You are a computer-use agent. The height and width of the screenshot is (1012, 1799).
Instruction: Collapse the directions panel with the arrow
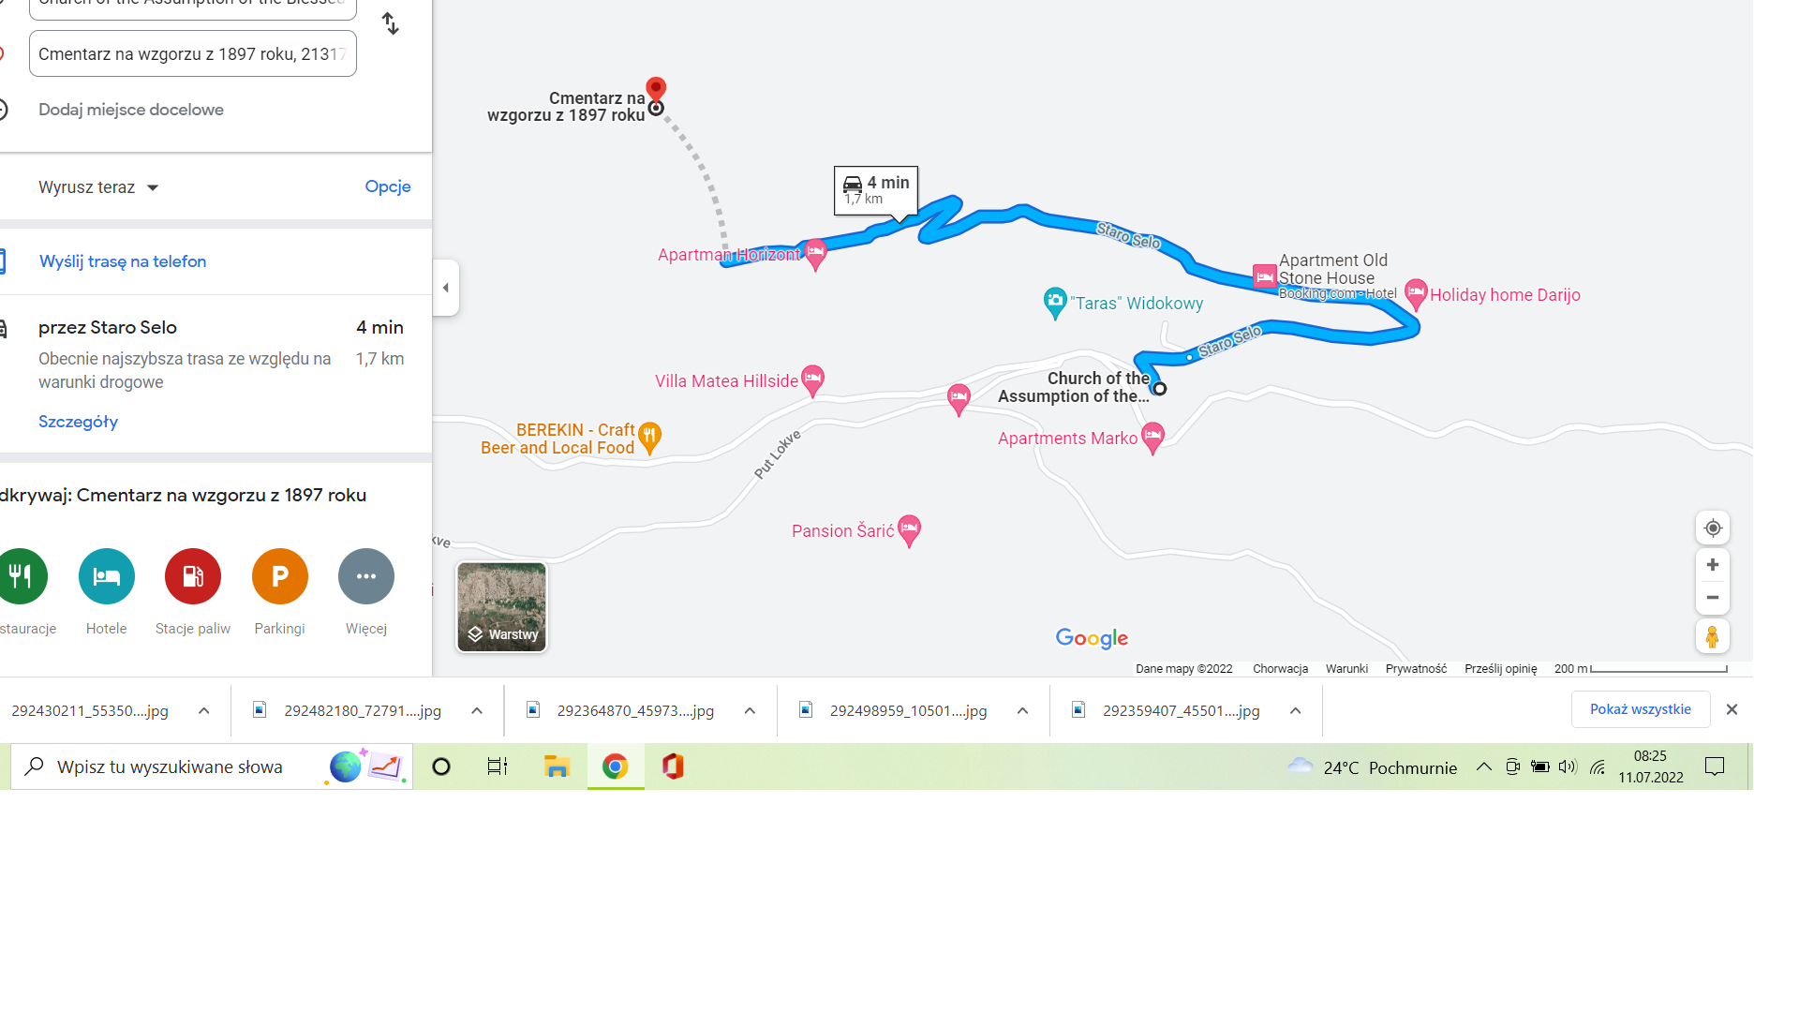click(445, 287)
